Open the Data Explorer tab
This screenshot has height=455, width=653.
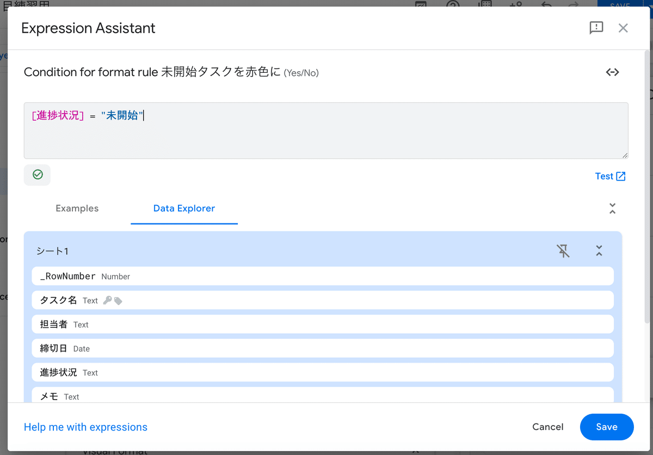(184, 208)
